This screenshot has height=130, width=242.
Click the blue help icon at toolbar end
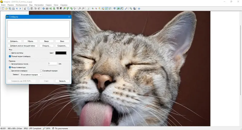click(x=139, y=8)
